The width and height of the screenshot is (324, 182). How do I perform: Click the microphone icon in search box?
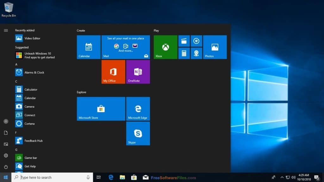click(88, 177)
